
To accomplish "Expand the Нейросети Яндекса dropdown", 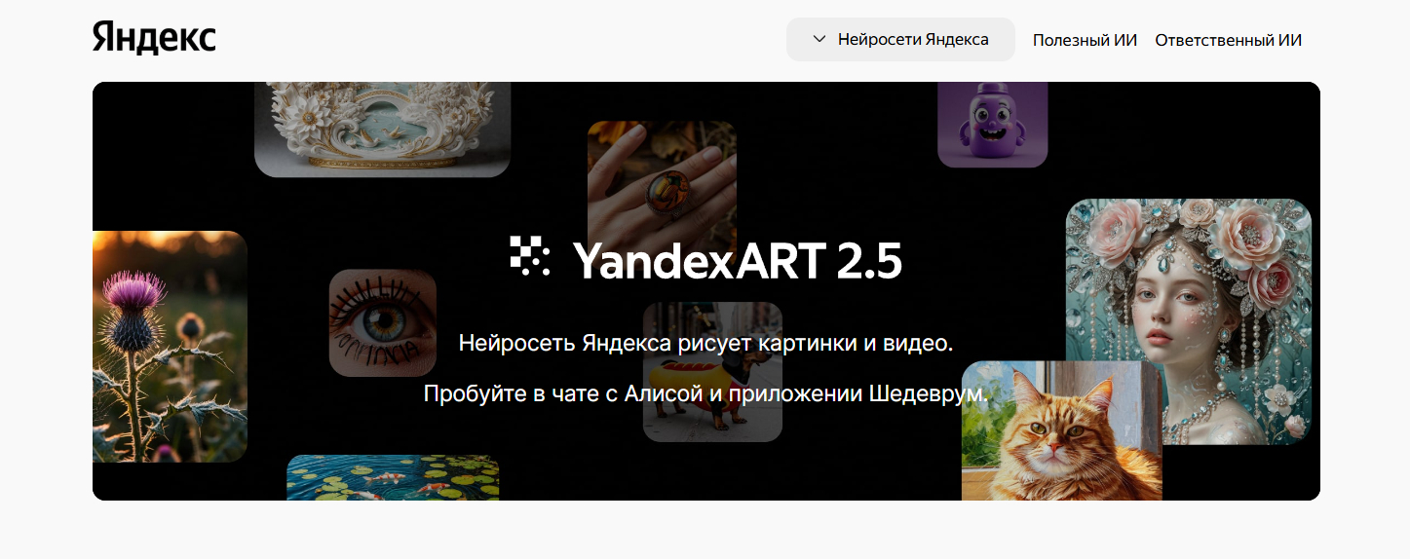I will click(900, 40).
